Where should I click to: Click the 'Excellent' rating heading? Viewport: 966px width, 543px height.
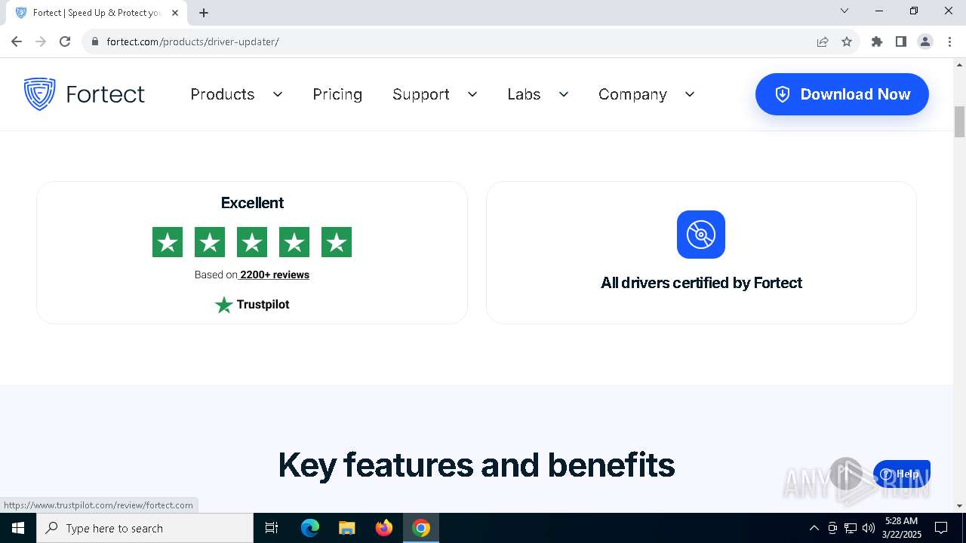(x=252, y=203)
